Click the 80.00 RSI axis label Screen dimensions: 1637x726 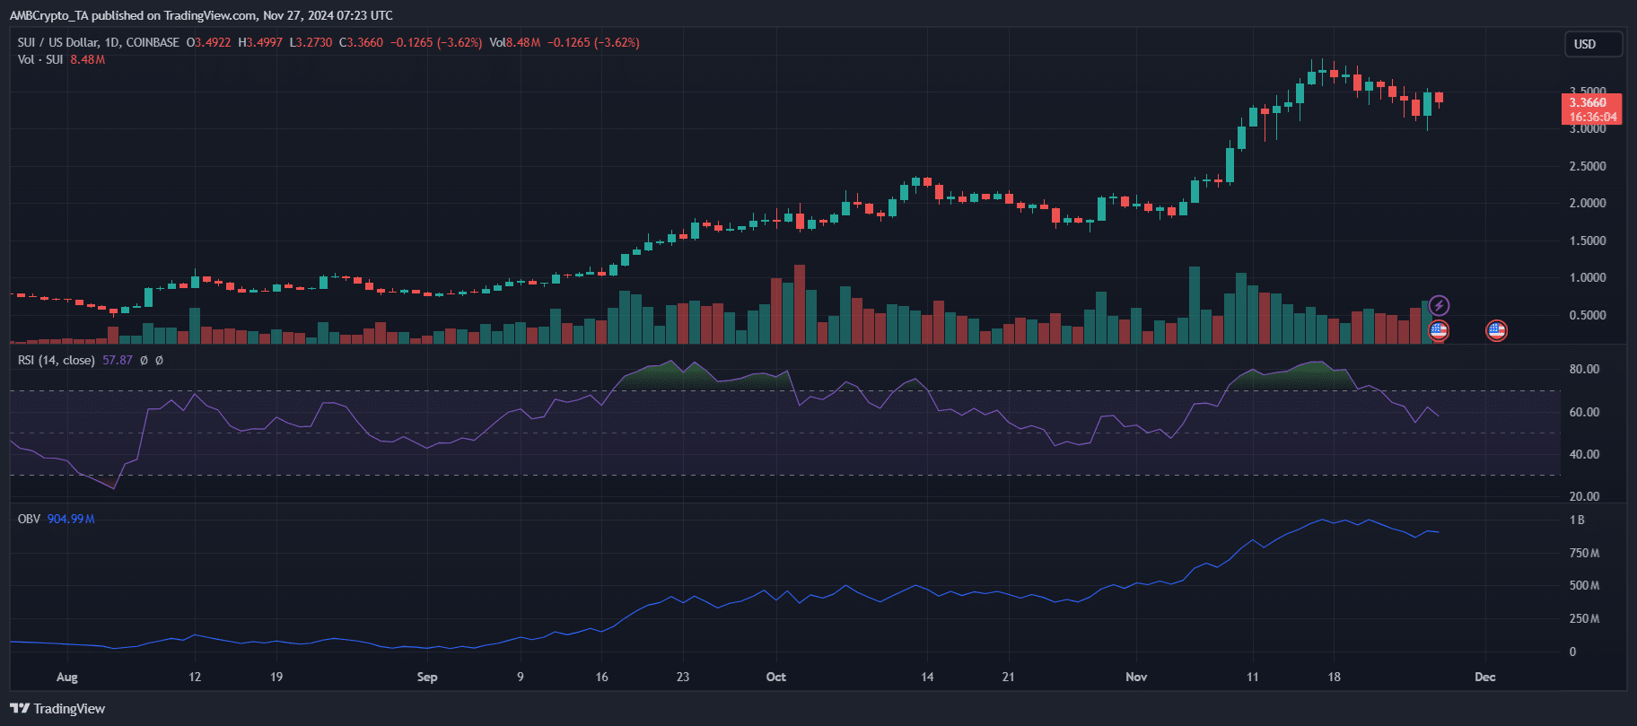click(x=1584, y=369)
